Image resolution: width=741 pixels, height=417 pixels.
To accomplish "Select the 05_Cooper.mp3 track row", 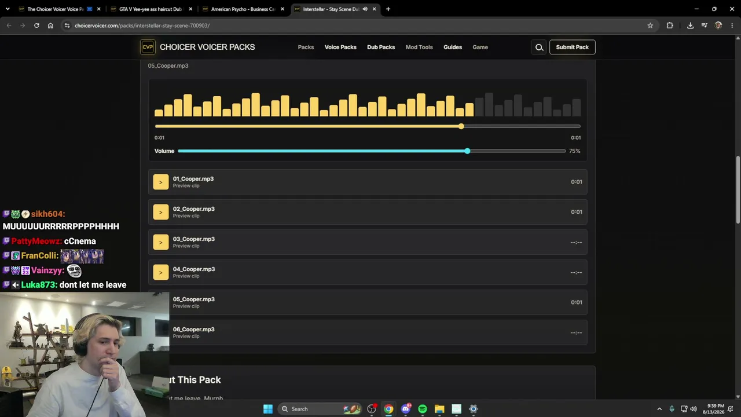I will coord(368,302).
